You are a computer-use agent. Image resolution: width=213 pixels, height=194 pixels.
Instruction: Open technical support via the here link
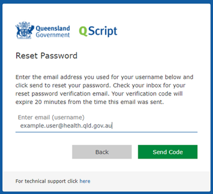[85, 181]
